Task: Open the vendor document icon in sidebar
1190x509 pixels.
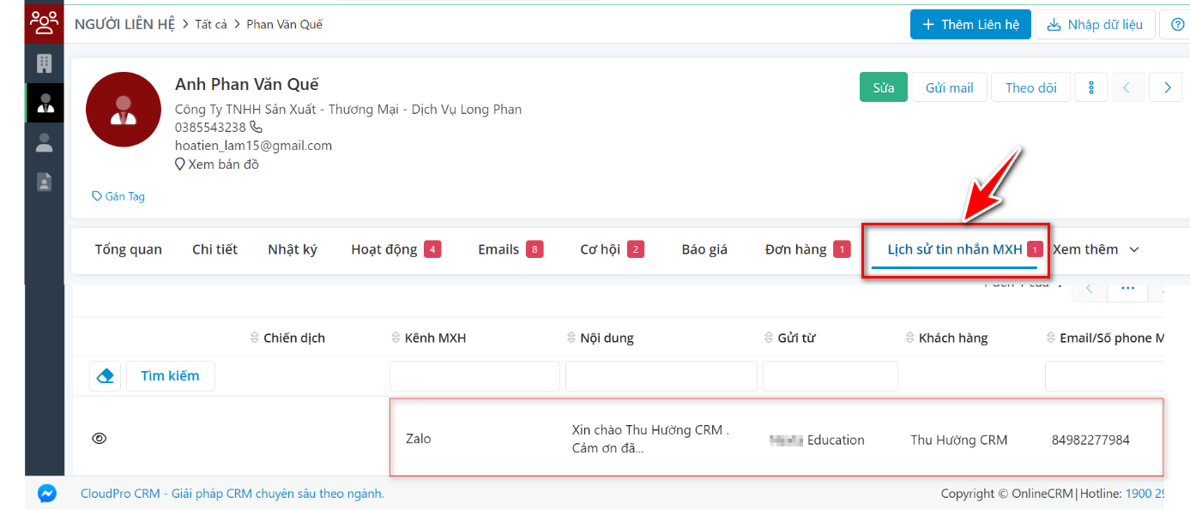Action: (44, 182)
